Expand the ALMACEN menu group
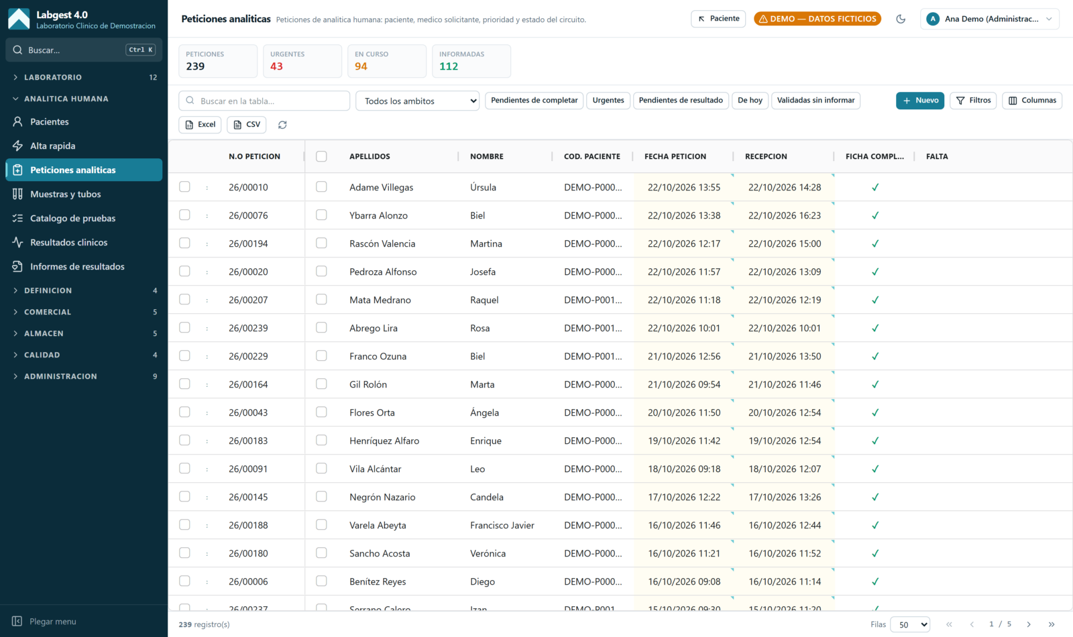Screen dimensions: 1073x637 coord(84,333)
